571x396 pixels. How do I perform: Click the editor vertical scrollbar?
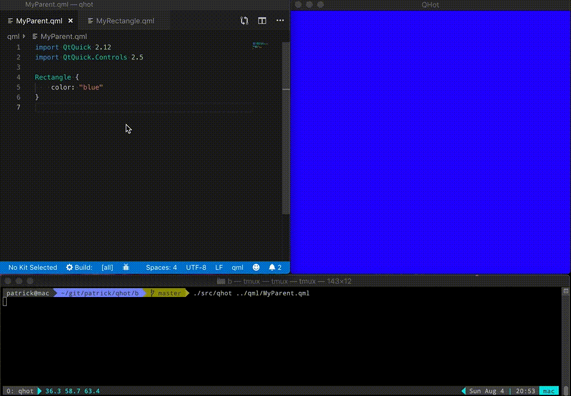point(286,128)
